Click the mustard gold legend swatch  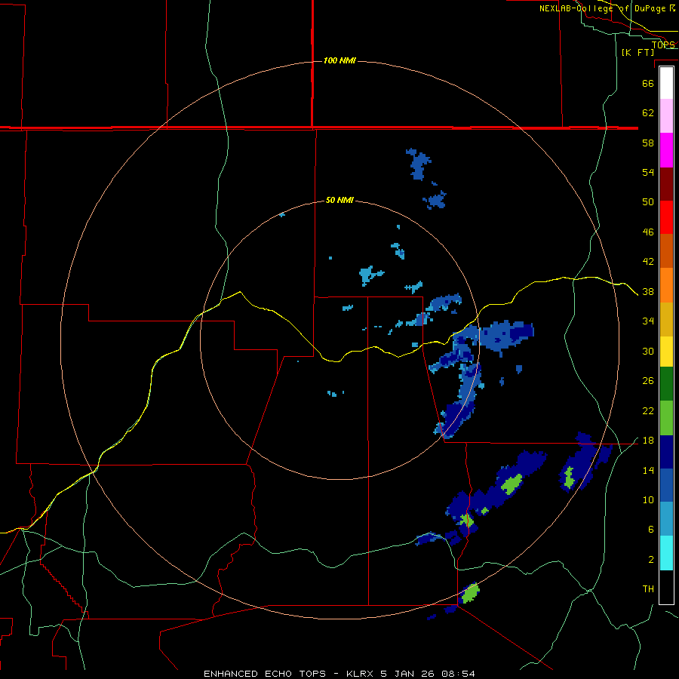click(666, 318)
